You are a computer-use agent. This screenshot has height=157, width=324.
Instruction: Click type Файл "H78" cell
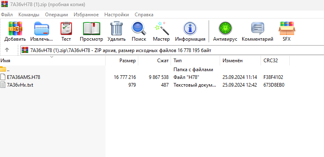[x=186, y=77]
